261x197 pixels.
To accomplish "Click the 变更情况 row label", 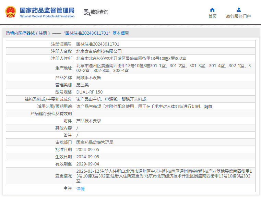I will (x=63, y=176).
